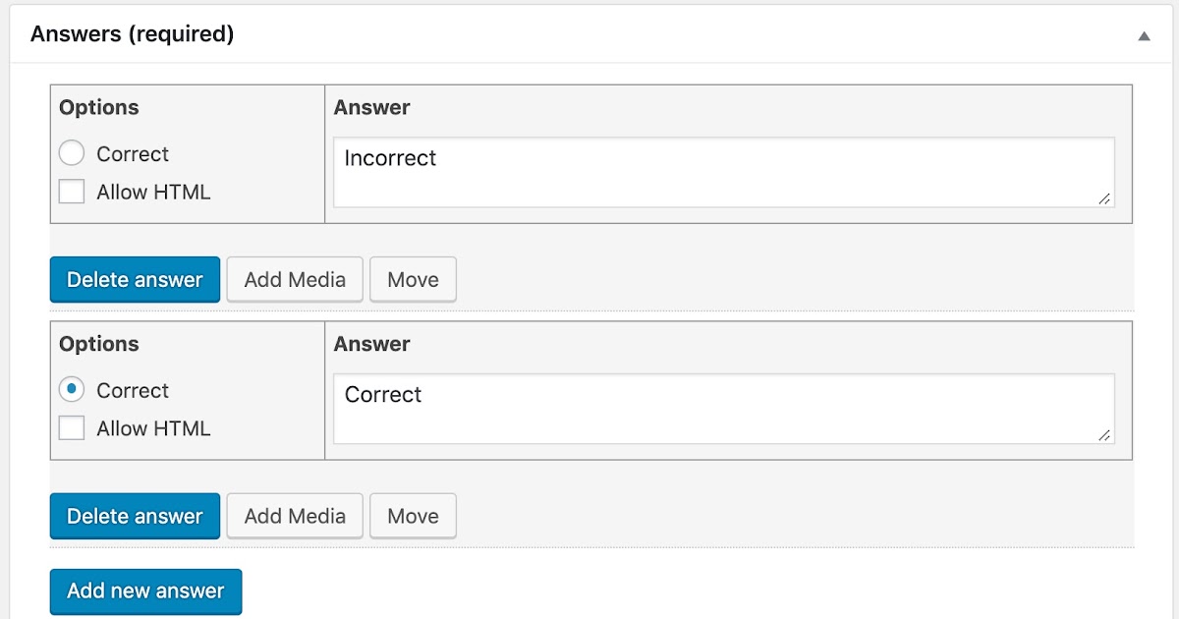
Task: Click 'Allow HTML' label text in first answer
Action: [153, 193]
